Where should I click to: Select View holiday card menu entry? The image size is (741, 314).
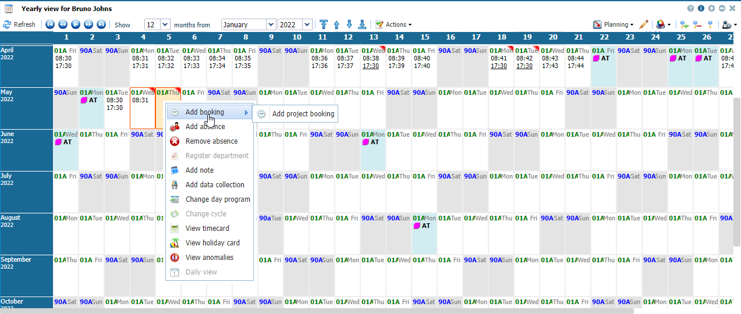point(212,243)
